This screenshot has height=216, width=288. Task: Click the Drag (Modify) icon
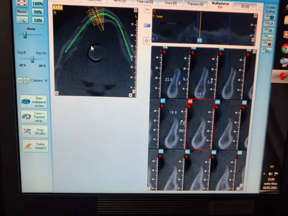[x=27, y=131]
